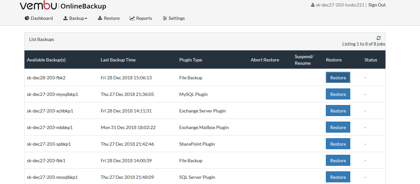Image resolution: width=420 pixels, height=184 pixels.
Task: Restore the sk-dec27-203-mbbkp1 backup
Action: [338, 127]
